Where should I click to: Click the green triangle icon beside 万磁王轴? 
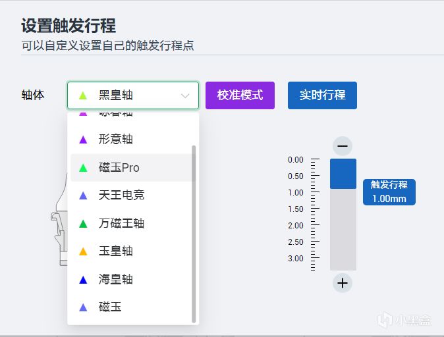coord(83,224)
